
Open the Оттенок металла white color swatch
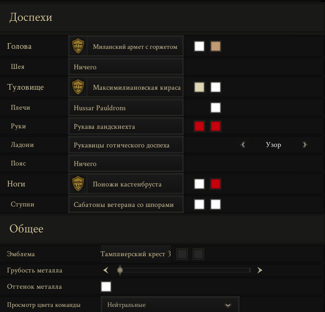tap(106, 286)
